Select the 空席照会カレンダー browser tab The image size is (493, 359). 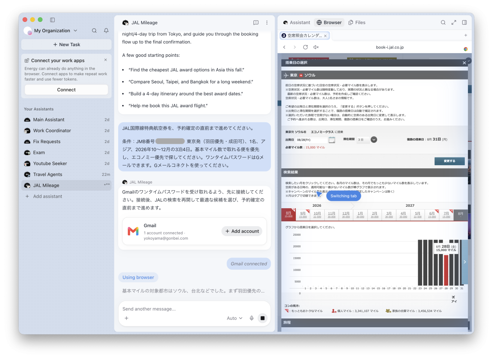tap(305, 36)
